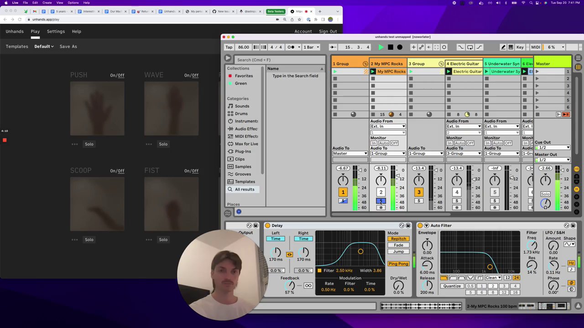Image resolution: width=584 pixels, height=328 pixels.
Task: Click the Sign Out link
Action: point(328,31)
